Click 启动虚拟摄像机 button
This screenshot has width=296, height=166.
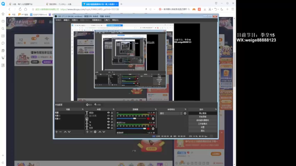click(202, 120)
